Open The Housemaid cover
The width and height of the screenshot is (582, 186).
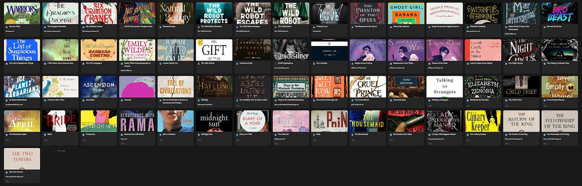(x=368, y=121)
